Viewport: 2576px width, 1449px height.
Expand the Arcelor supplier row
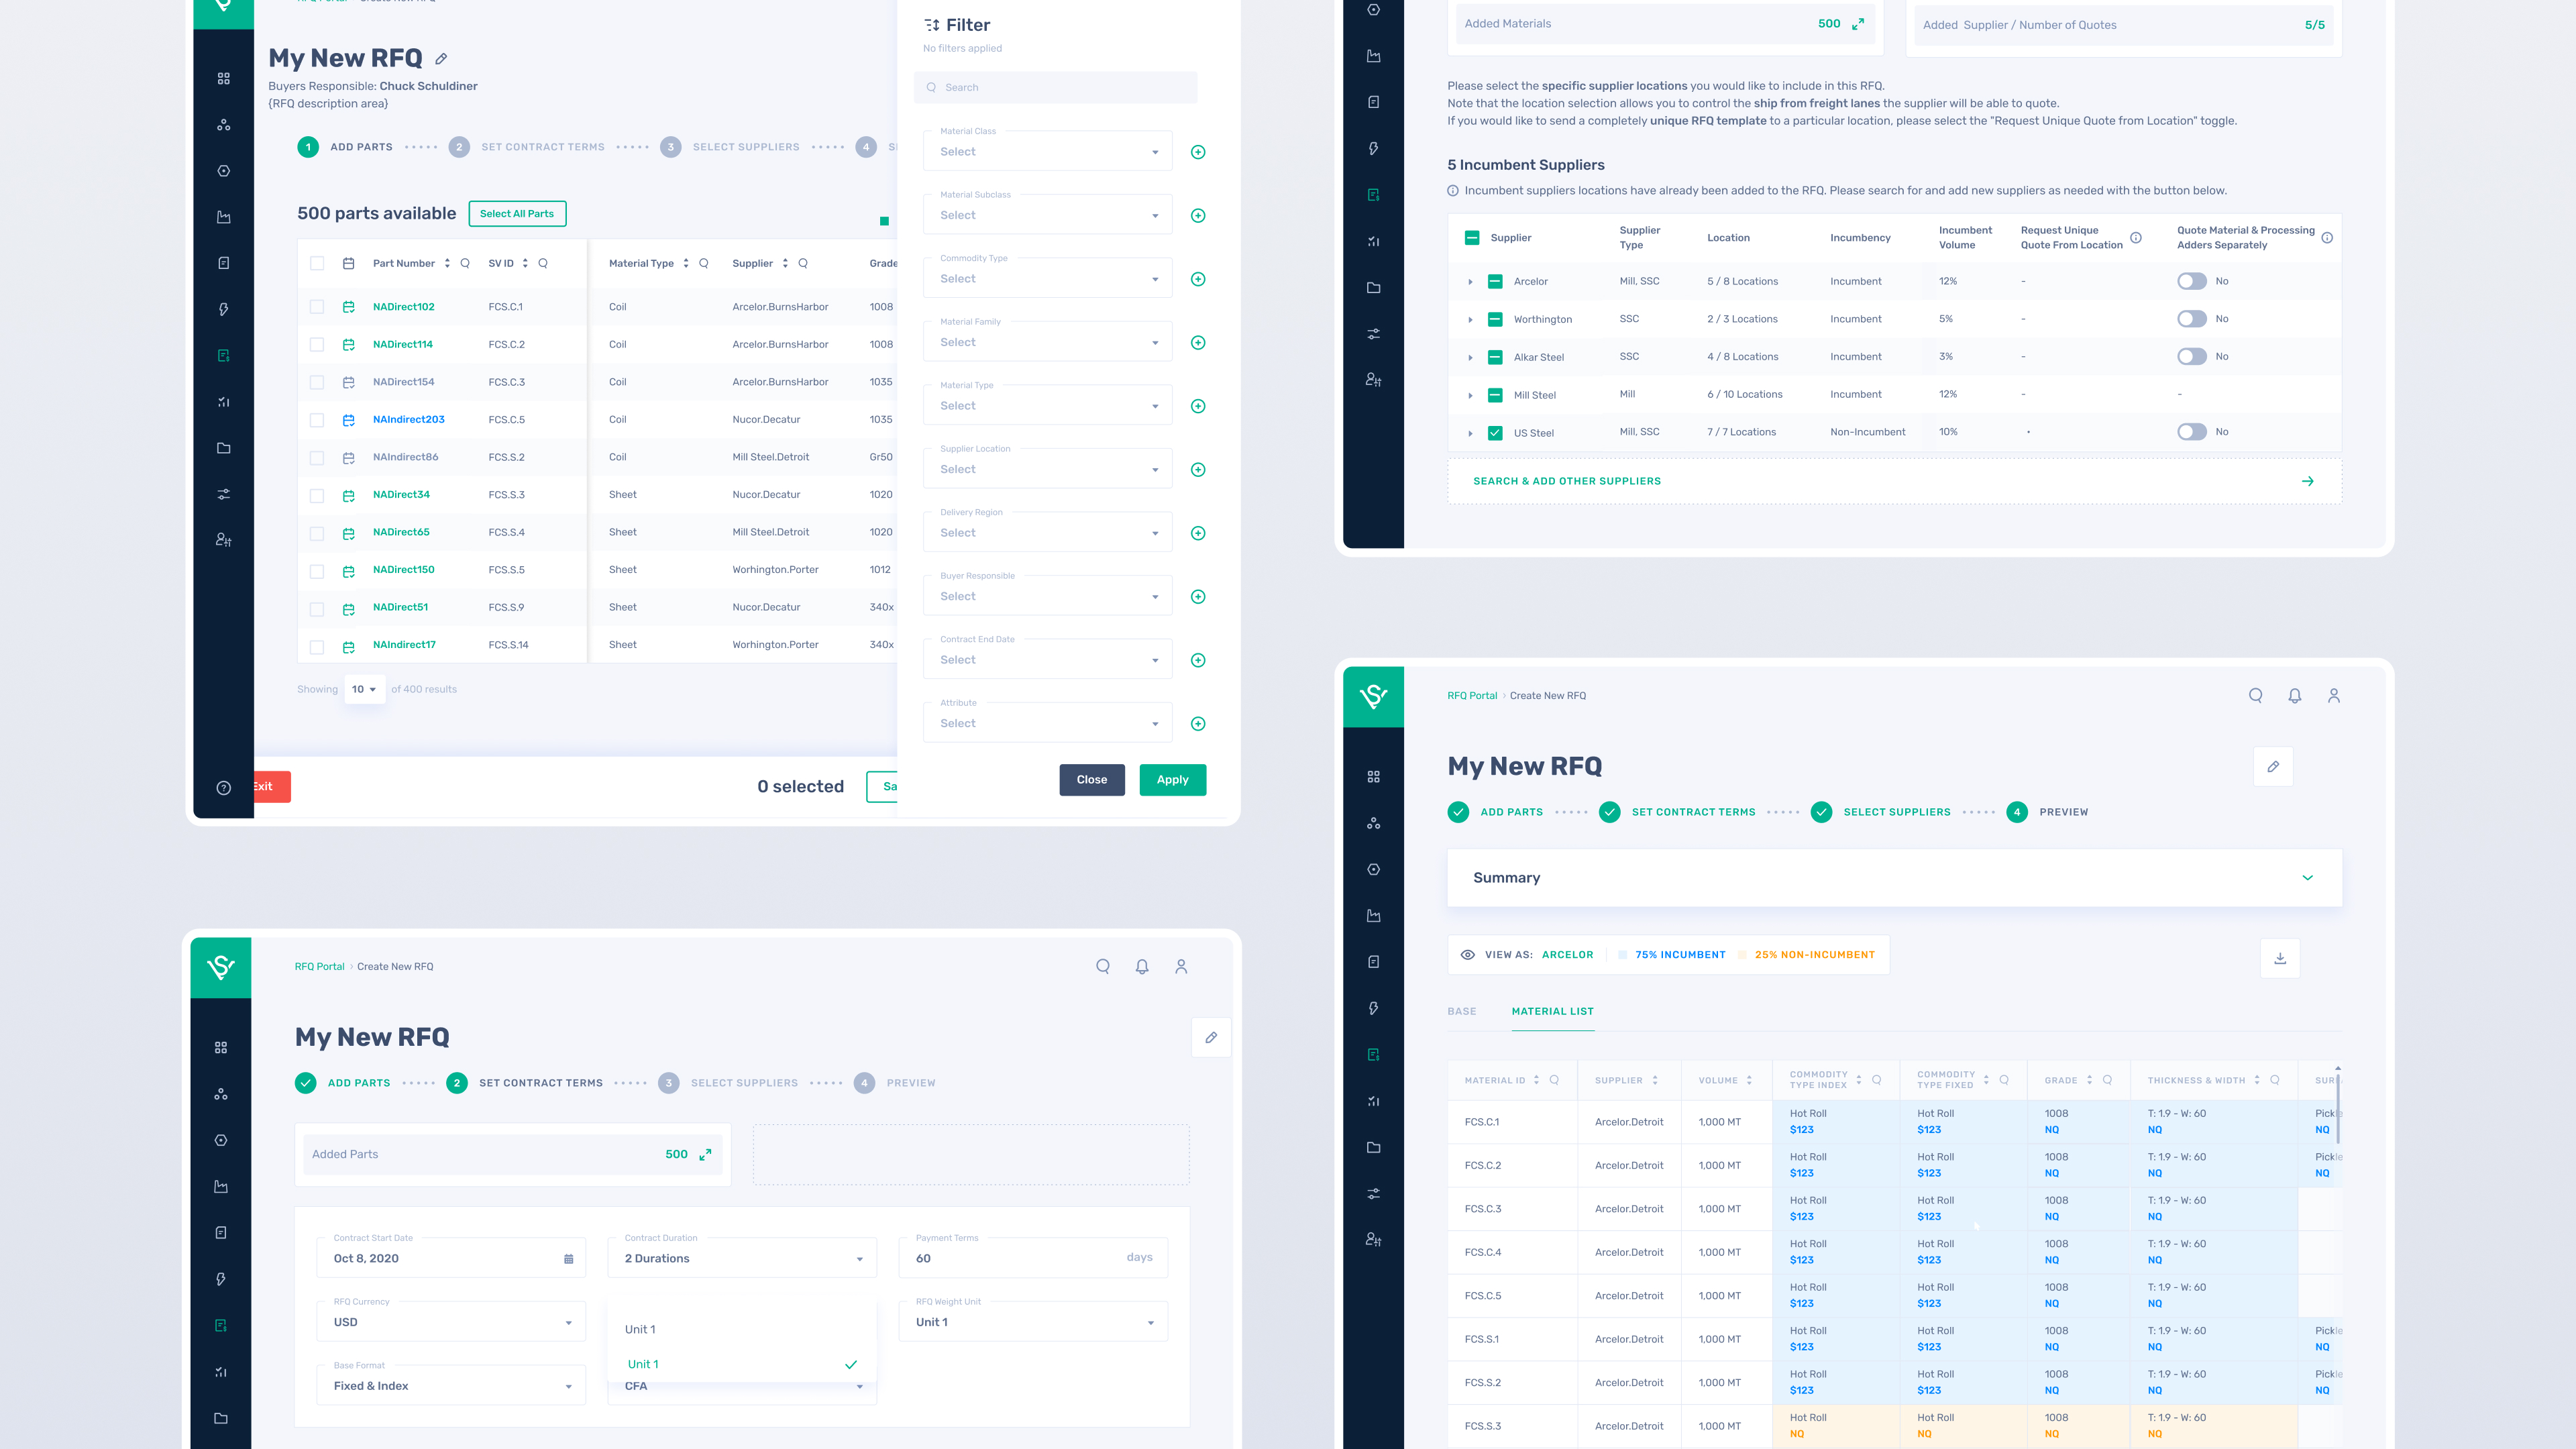1470,281
